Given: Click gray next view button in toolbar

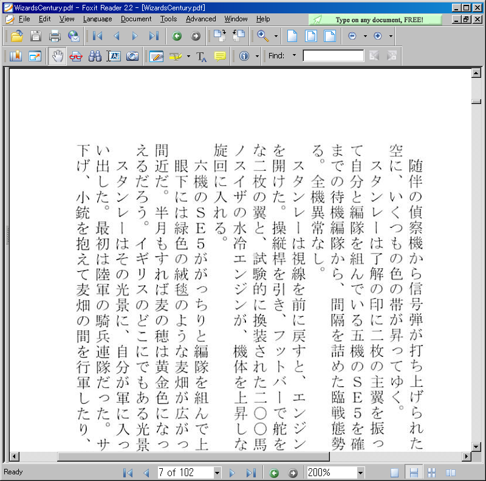Looking at the screenshot, I should click(x=195, y=36).
